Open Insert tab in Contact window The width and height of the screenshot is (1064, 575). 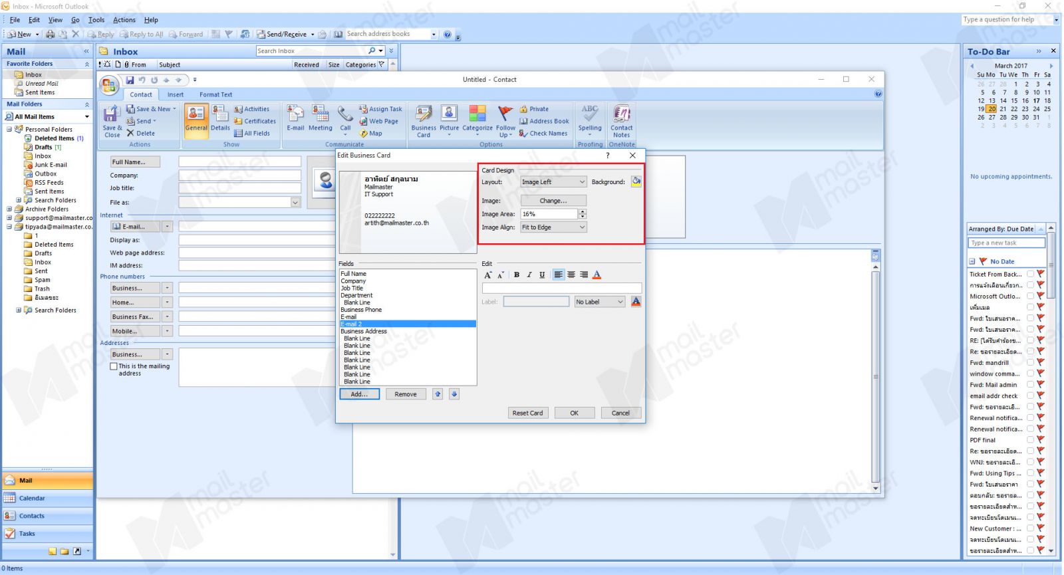pos(176,94)
